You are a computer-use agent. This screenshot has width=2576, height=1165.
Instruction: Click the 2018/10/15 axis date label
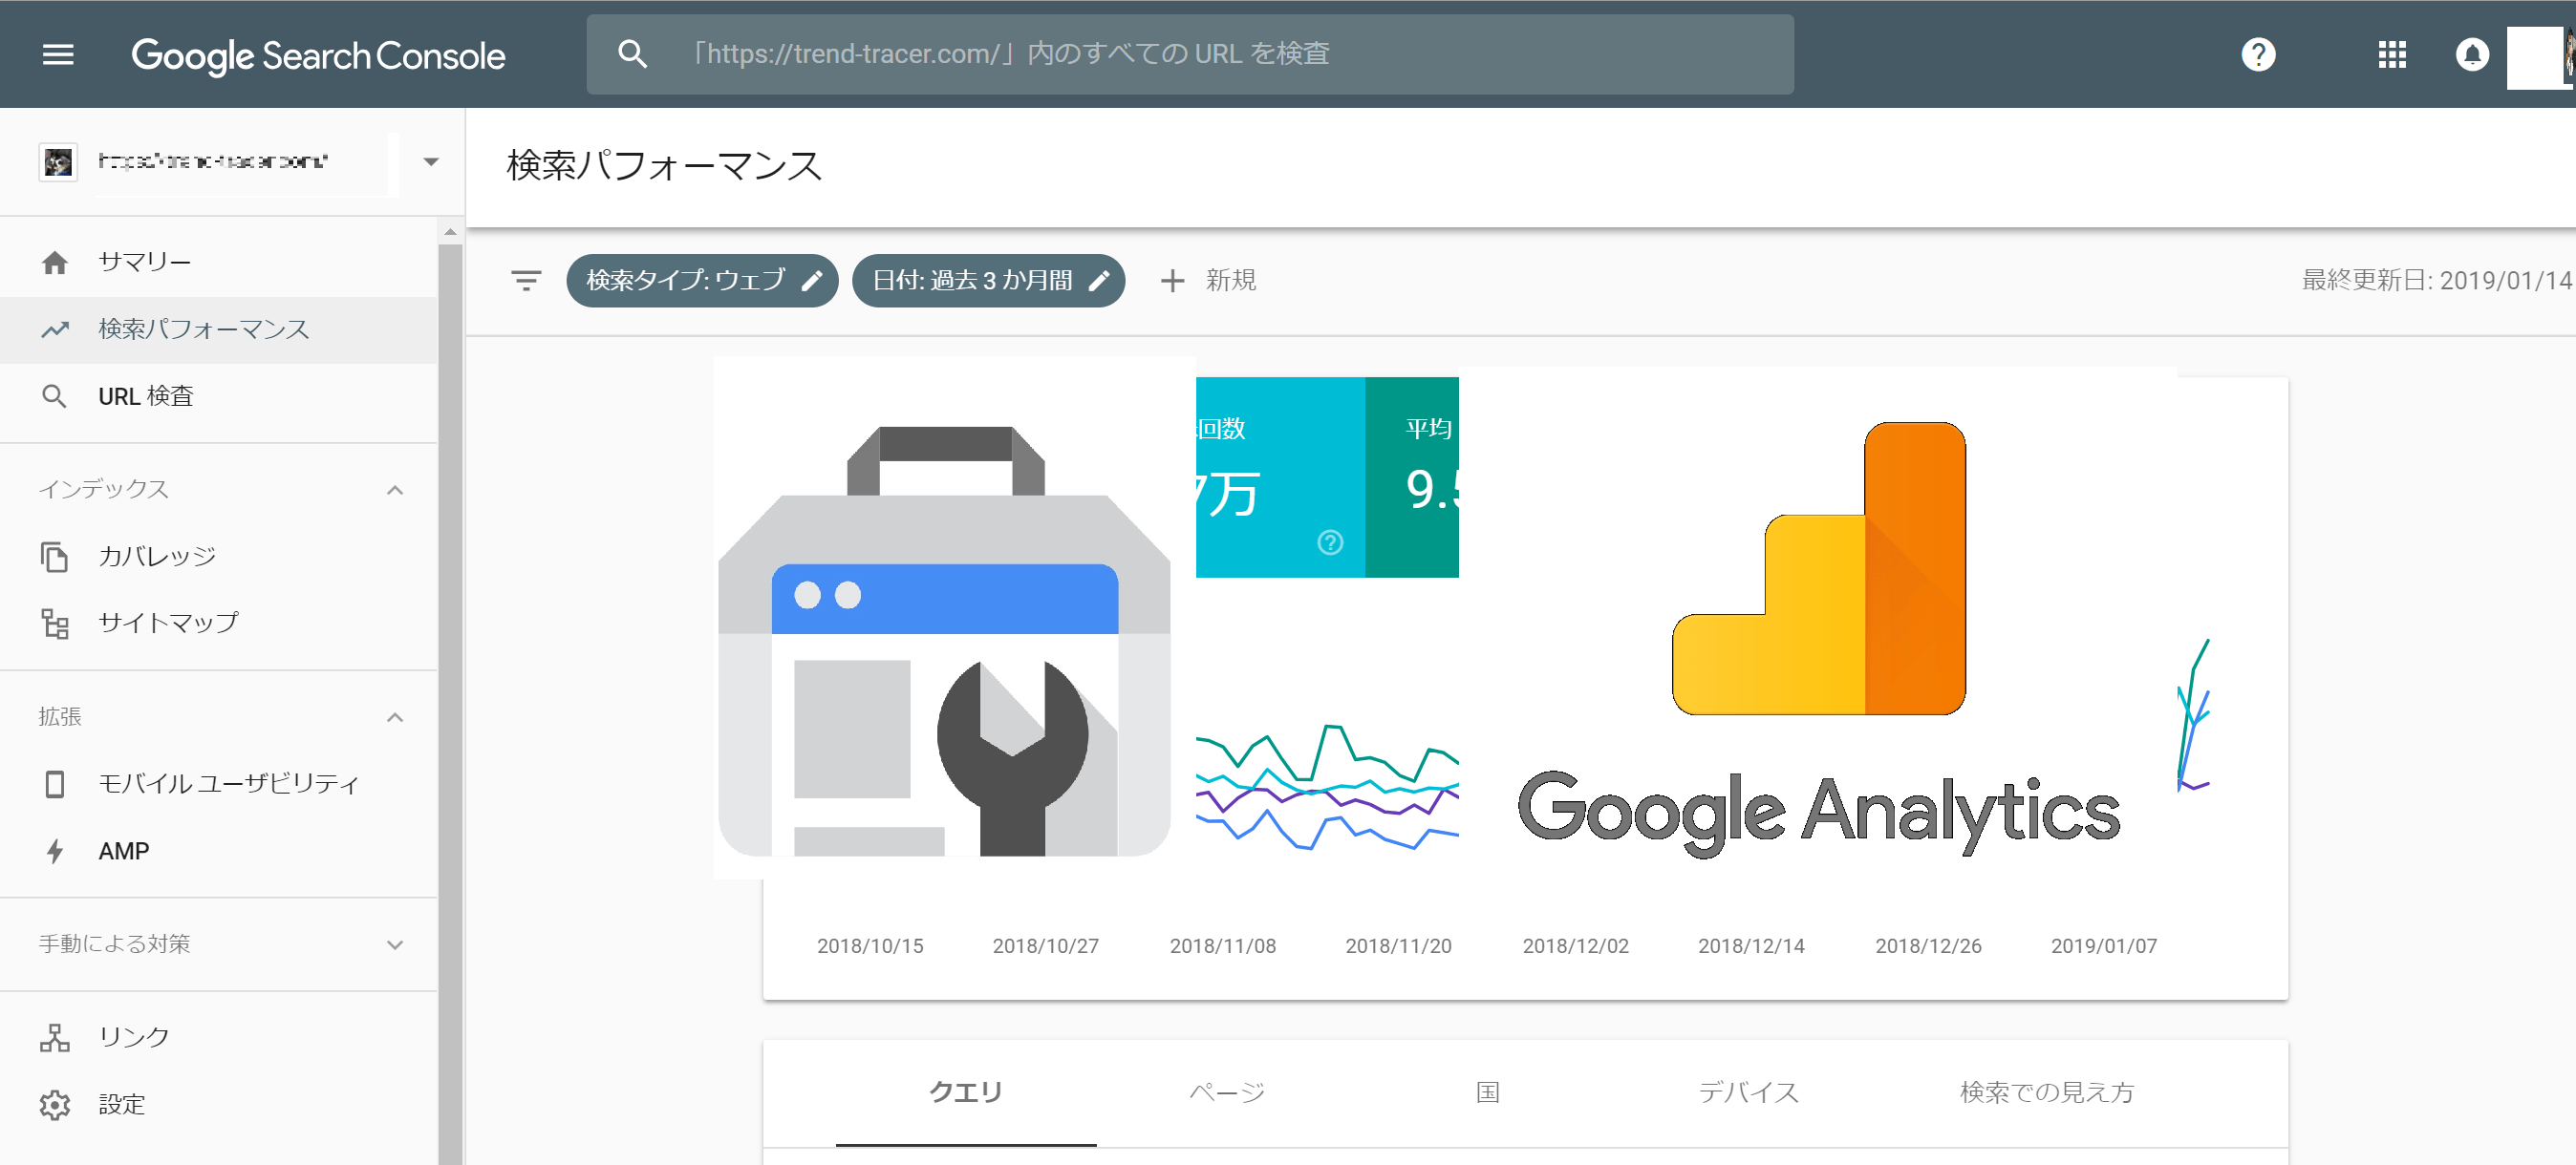tap(870, 946)
